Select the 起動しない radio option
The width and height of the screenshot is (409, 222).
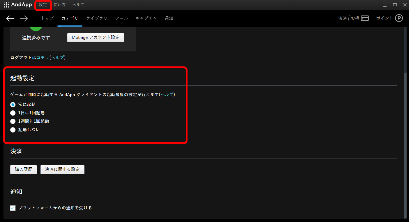[13, 130]
